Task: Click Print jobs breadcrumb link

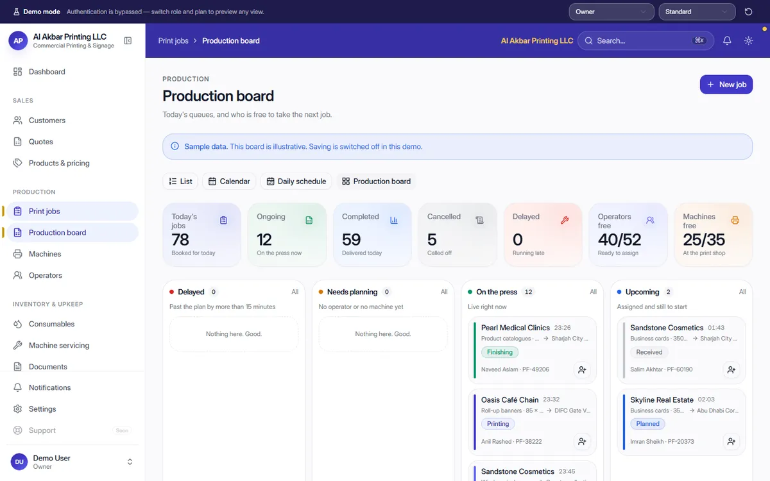Action: [173, 40]
